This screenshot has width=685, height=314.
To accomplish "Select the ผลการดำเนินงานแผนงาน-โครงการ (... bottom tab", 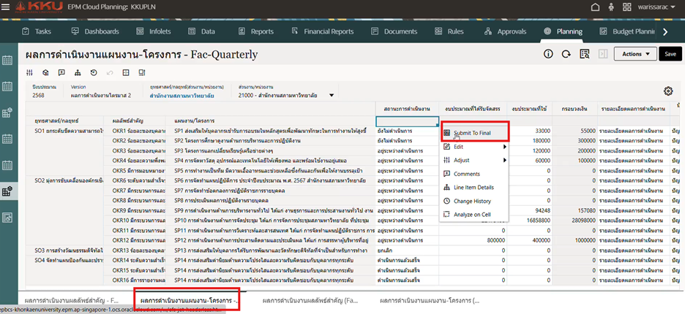I will 430,301.
